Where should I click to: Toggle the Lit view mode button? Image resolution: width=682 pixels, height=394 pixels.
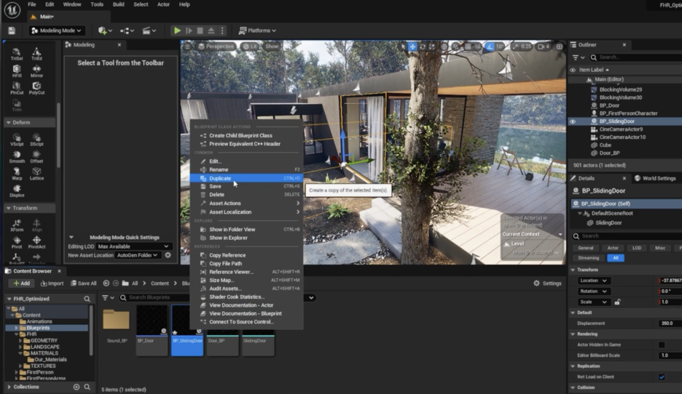tap(250, 47)
